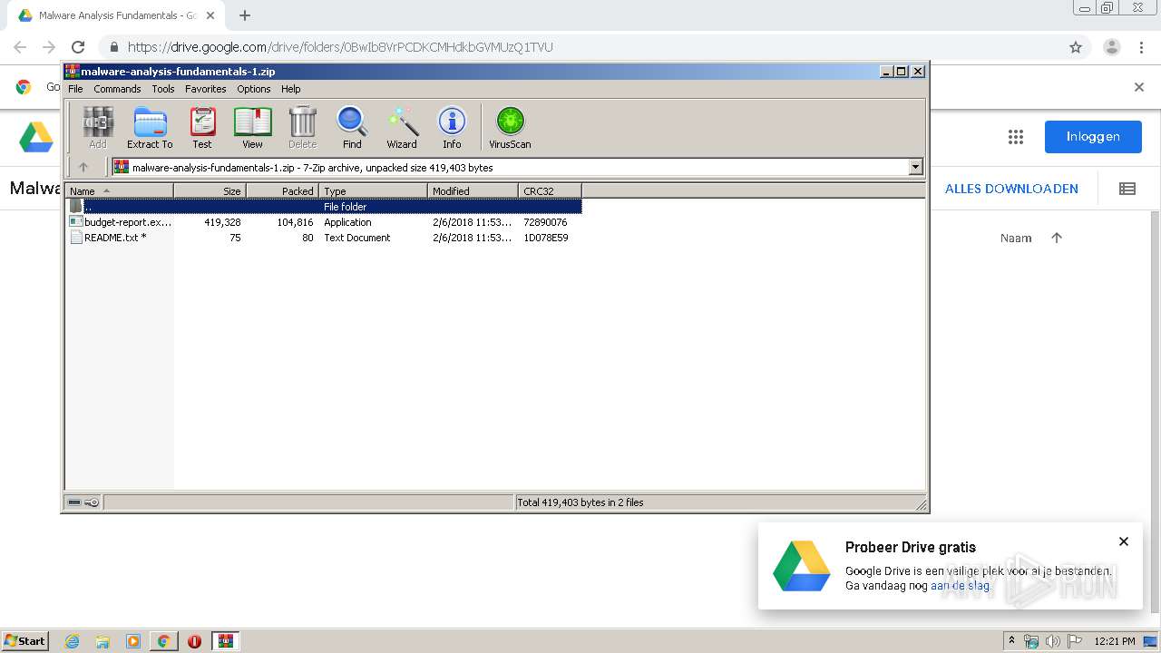Open the View toolbar icon
The image size is (1161, 653).
252,127
